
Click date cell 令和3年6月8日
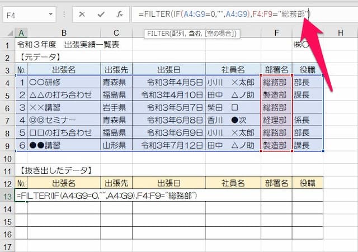(169, 120)
